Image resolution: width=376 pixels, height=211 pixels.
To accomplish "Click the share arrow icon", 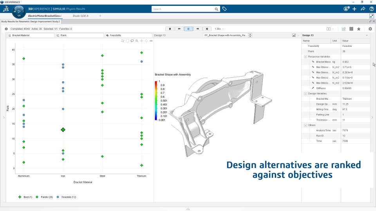I will (x=363, y=9).
